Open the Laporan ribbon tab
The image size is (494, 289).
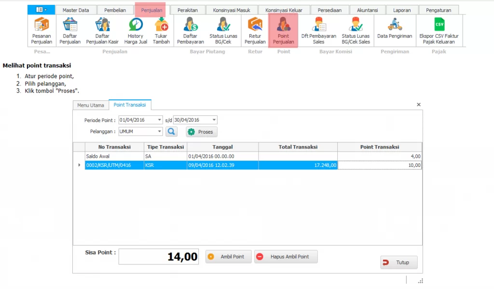[402, 10]
